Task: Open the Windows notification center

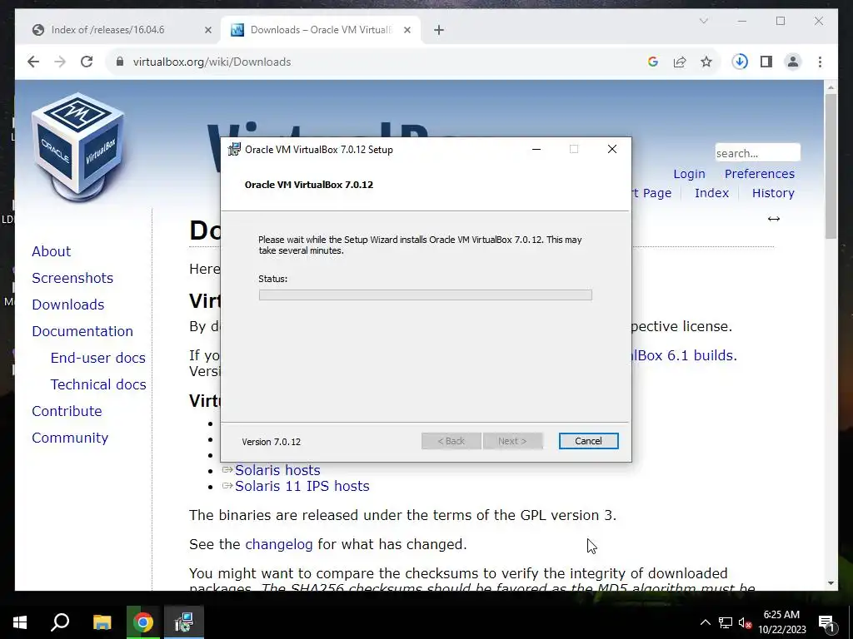Action: pyautogui.click(x=827, y=622)
